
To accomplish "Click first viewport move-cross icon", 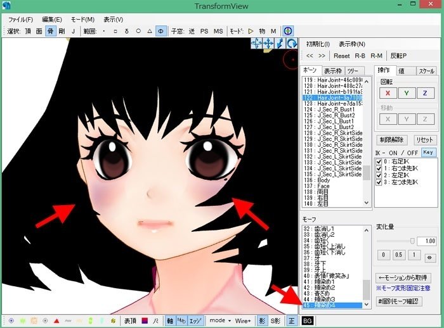I will (256, 44).
